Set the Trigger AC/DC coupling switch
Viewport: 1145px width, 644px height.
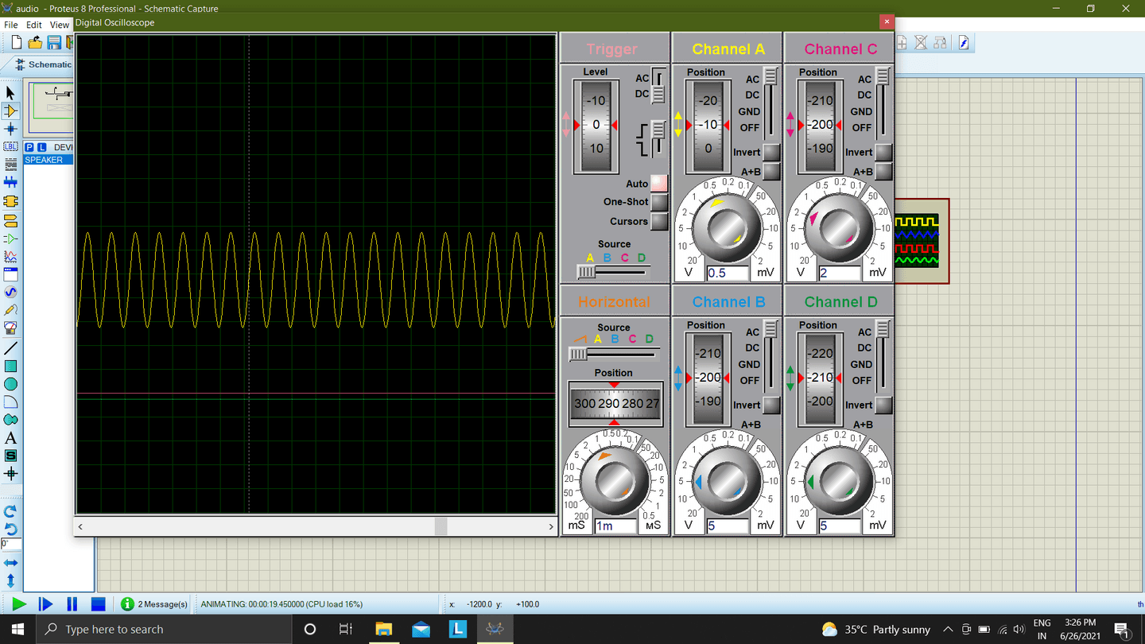click(658, 87)
